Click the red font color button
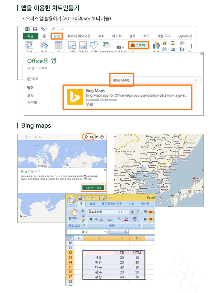 click(x=126, y=219)
